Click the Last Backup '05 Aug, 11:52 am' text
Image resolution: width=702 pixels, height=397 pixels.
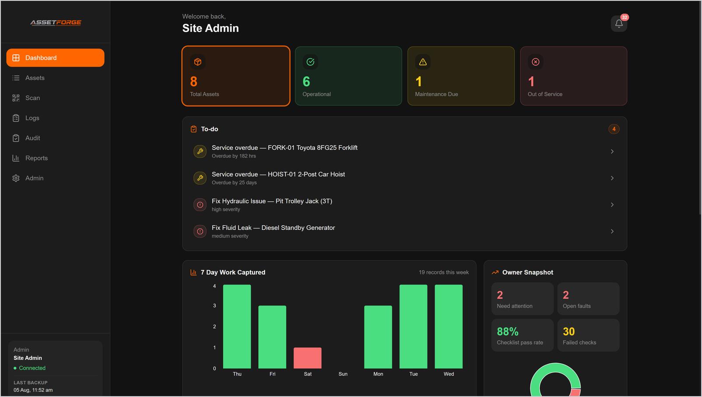click(x=33, y=390)
